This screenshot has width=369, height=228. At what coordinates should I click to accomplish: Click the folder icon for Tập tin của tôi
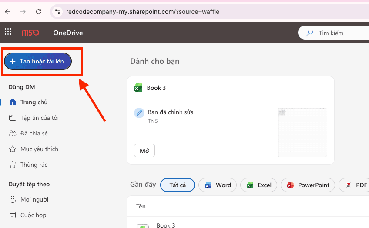tap(13, 118)
